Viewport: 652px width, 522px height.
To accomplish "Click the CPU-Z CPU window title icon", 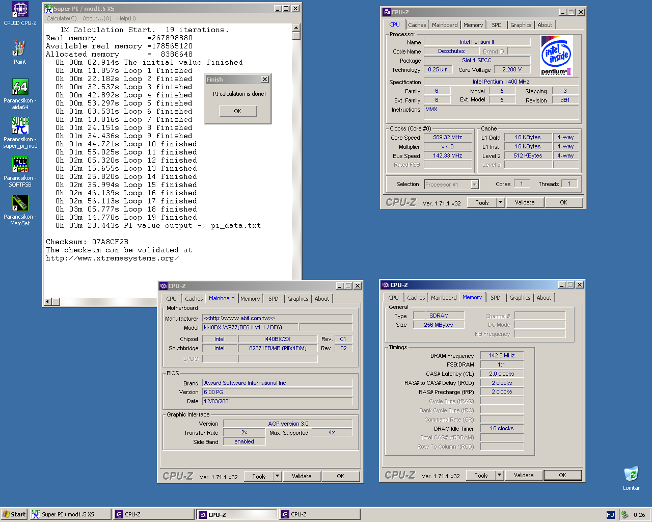I will 387,12.
